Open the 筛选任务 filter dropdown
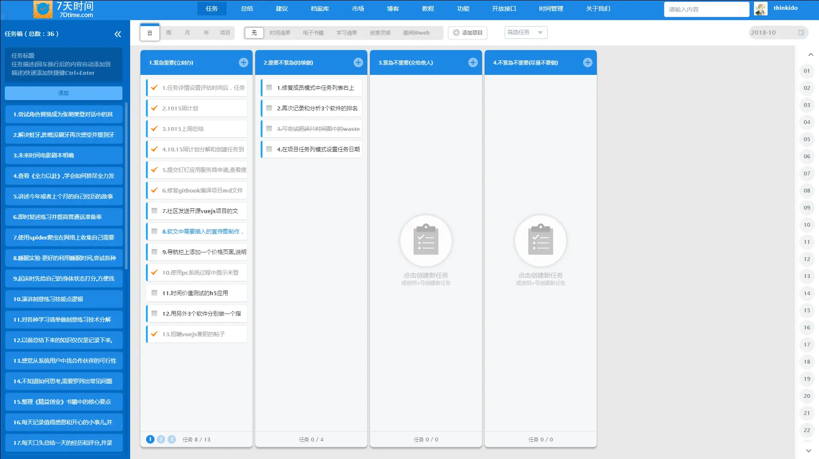 coord(526,33)
